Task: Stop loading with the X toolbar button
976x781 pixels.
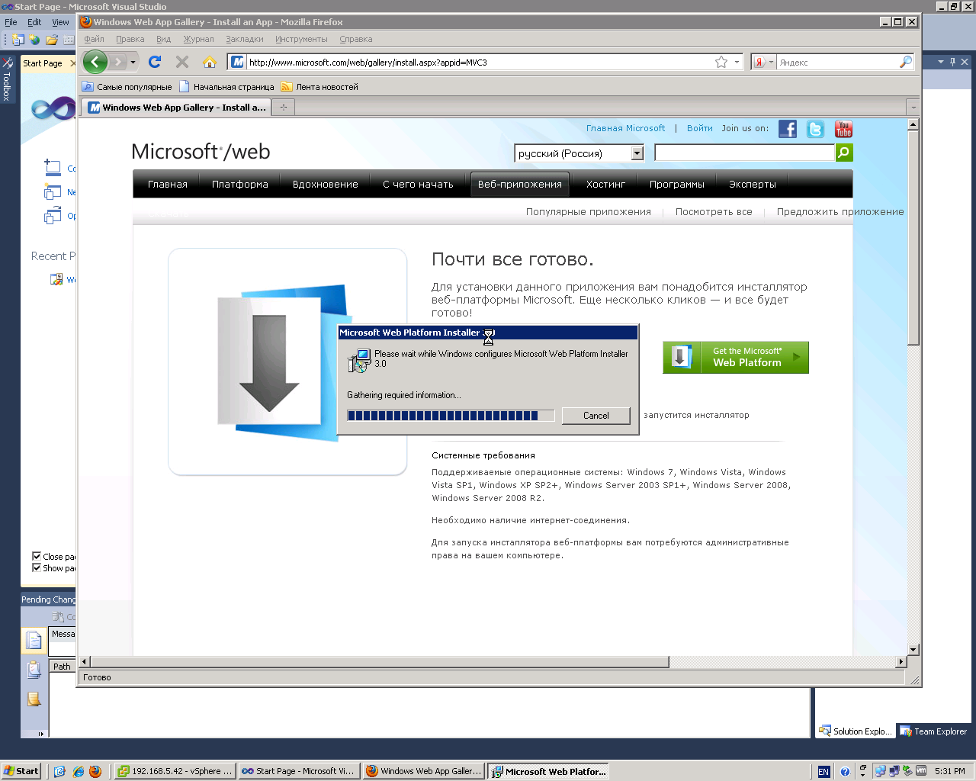Action: (x=181, y=62)
